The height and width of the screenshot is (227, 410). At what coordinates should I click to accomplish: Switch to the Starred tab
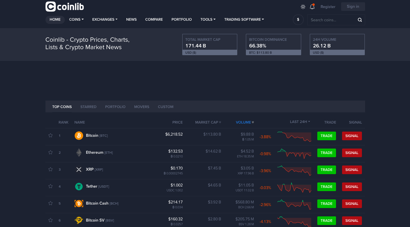point(88,107)
